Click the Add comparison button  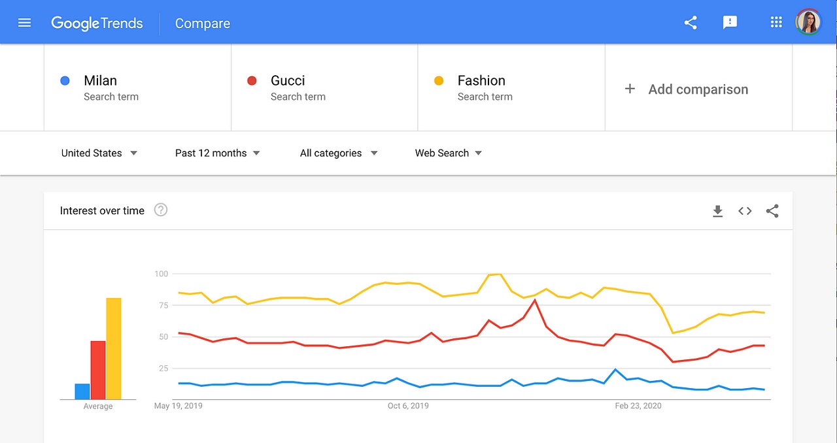pos(698,90)
